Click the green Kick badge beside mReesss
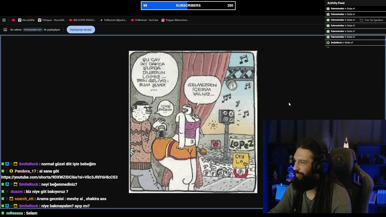Screen dimensions: 386x217 [x=3, y=213]
